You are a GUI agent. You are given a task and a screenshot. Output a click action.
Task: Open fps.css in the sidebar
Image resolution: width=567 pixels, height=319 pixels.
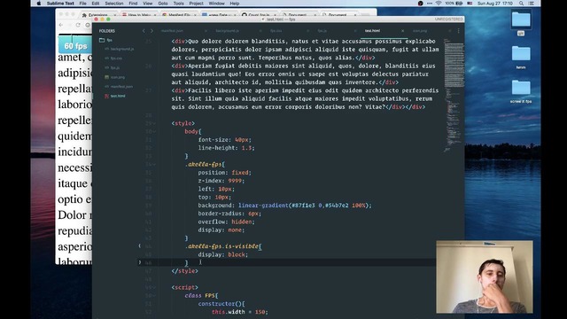click(116, 58)
